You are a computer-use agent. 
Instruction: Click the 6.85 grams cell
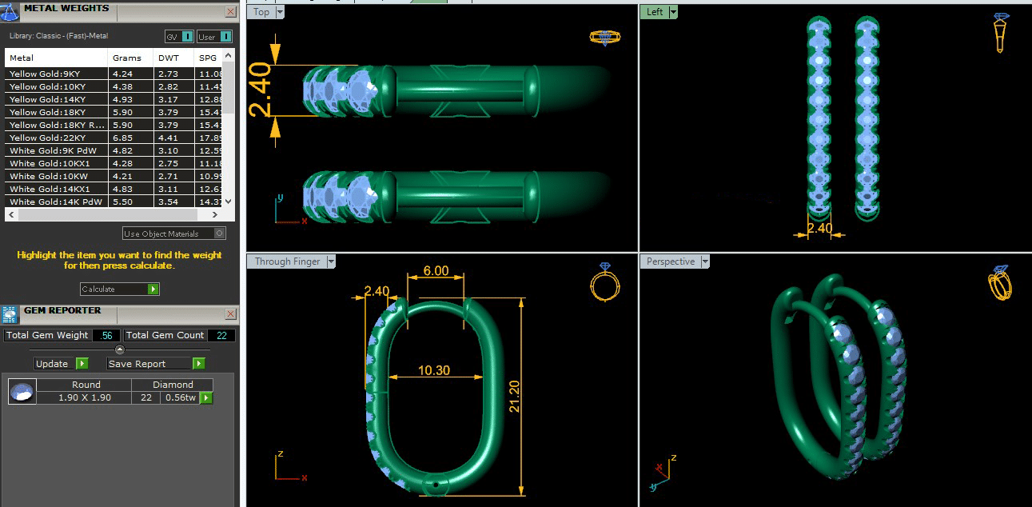(x=129, y=138)
